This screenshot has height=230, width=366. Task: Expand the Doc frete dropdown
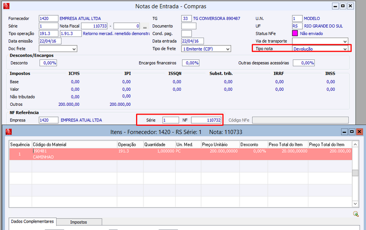(74, 49)
